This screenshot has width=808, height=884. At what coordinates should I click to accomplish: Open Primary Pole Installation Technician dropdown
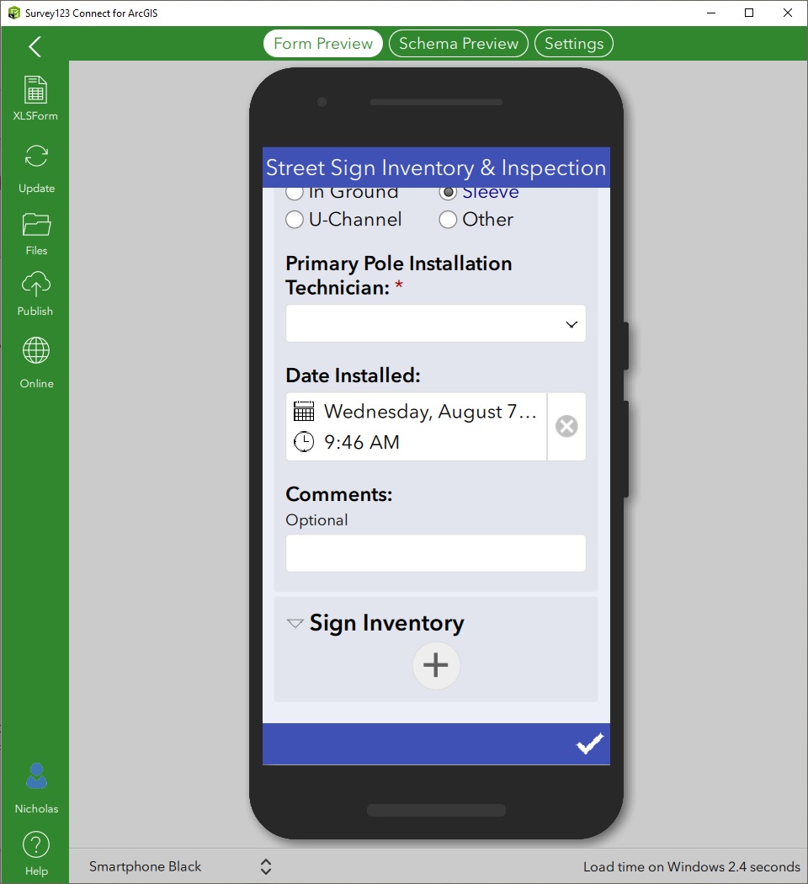point(435,323)
